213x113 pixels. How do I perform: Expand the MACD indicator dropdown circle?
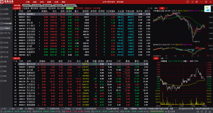154,45
